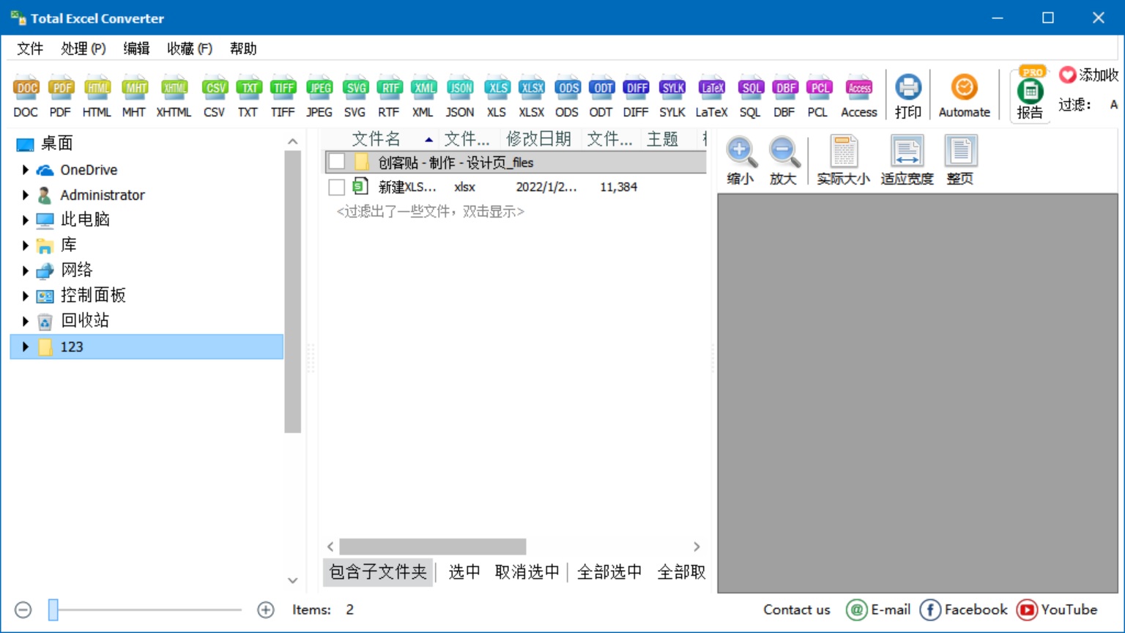Image resolution: width=1125 pixels, height=633 pixels.
Task: Convert to JSON format
Action: click(x=460, y=96)
